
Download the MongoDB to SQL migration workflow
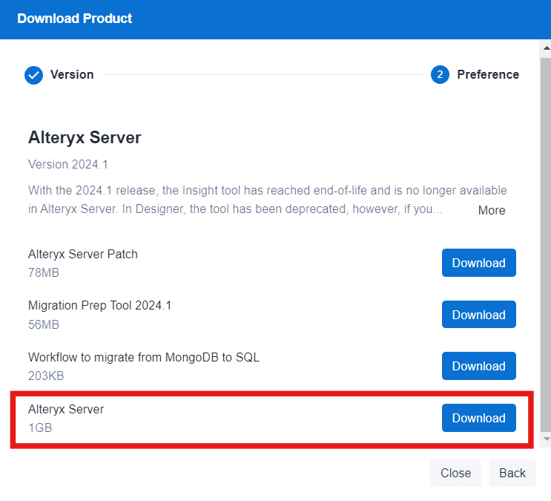[478, 366]
